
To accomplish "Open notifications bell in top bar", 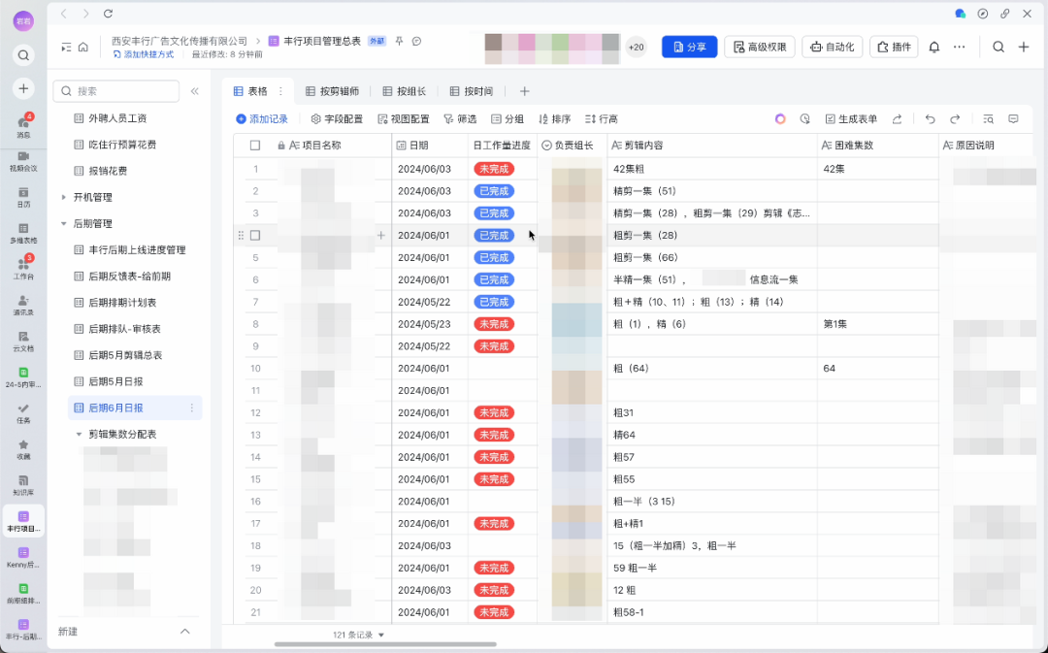I will coord(934,47).
